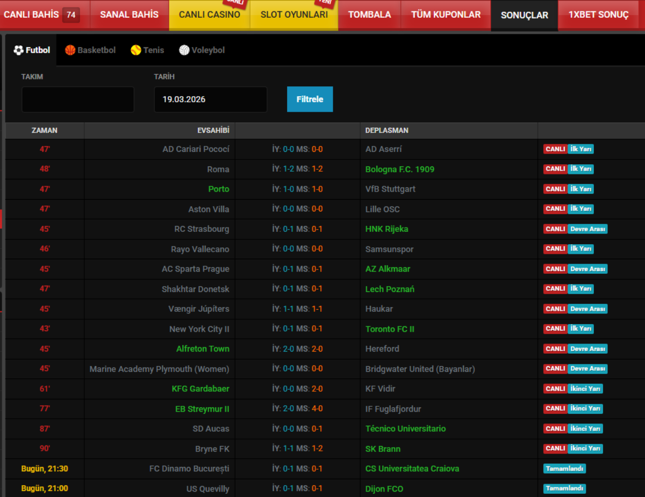The height and width of the screenshot is (497, 645).
Task: Click Dijon FCO team name
Action: 384,489
